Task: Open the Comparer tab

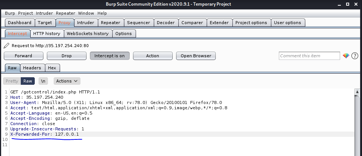Action: [x=192, y=23]
